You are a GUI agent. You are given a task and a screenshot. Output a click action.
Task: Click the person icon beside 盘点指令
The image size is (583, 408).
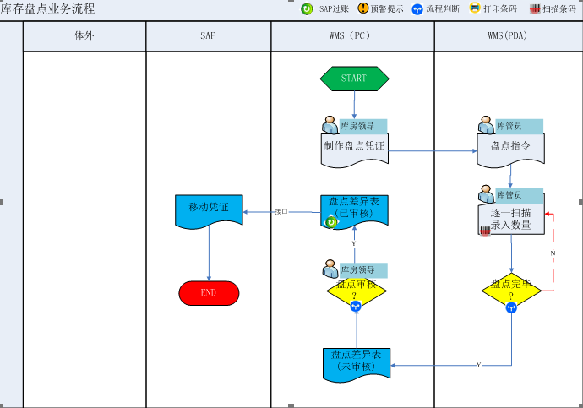pyautogui.click(x=486, y=125)
